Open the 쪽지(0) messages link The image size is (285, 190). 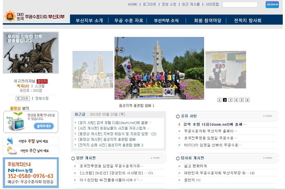tap(23, 86)
